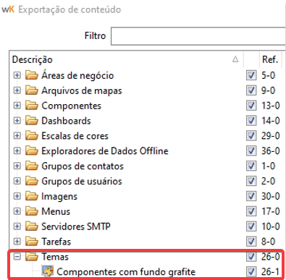Viewport: 286px width, 280px height.
Task: Click the wK application logo icon
Action: (8, 9)
